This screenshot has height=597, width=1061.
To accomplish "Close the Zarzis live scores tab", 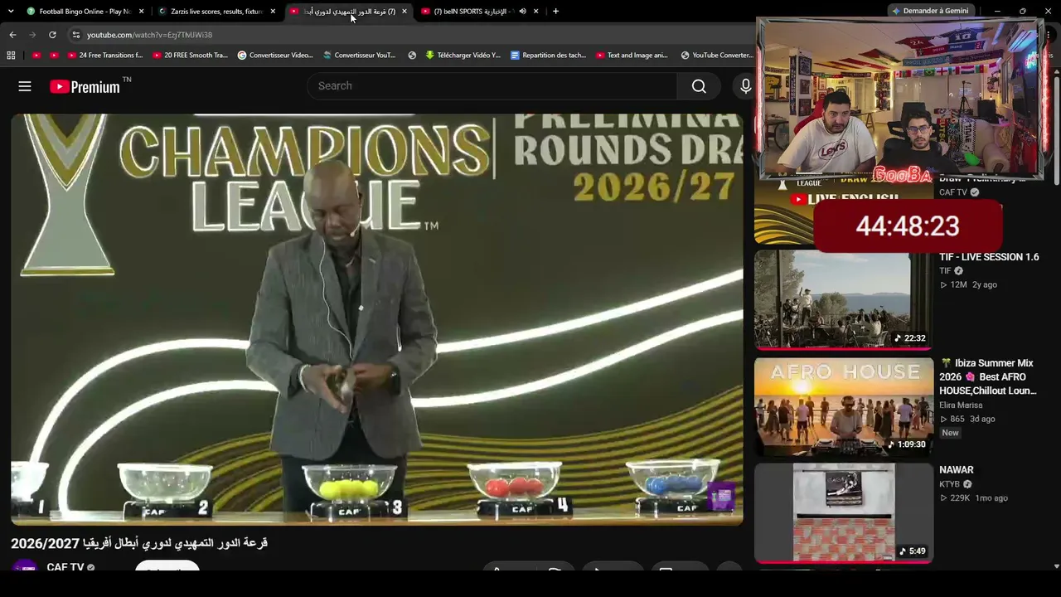I will pos(273,12).
